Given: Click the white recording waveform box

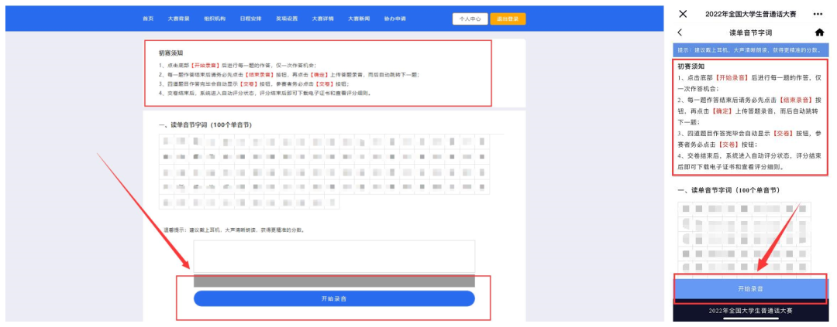Looking at the screenshot, I should (333, 257).
